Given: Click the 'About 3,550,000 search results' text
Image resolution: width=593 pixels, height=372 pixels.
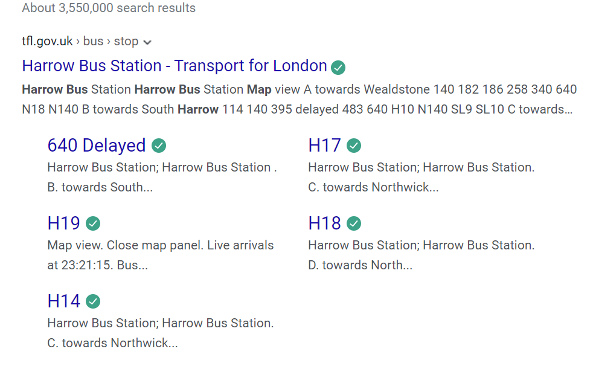Looking at the screenshot, I should click(x=109, y=8).
